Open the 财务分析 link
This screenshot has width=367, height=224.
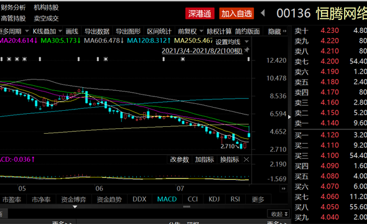pyautogui.click(x=13, y=7)
